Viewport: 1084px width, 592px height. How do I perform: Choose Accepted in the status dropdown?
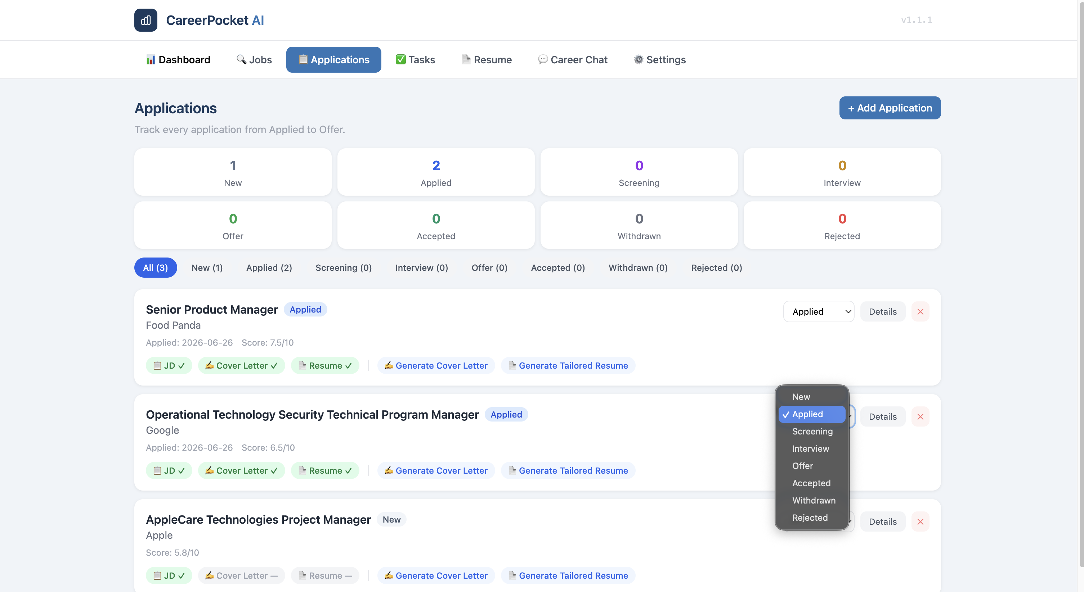click(812, 483)
